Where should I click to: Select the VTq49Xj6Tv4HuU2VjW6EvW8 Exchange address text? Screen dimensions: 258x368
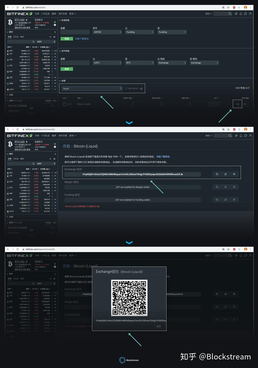[133, 174]
